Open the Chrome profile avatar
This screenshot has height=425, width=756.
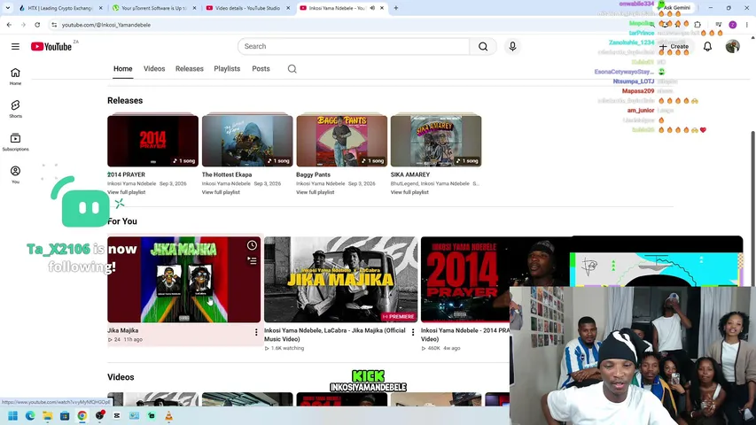732,25
